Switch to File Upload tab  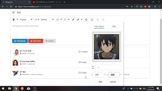tap(99, 26)
